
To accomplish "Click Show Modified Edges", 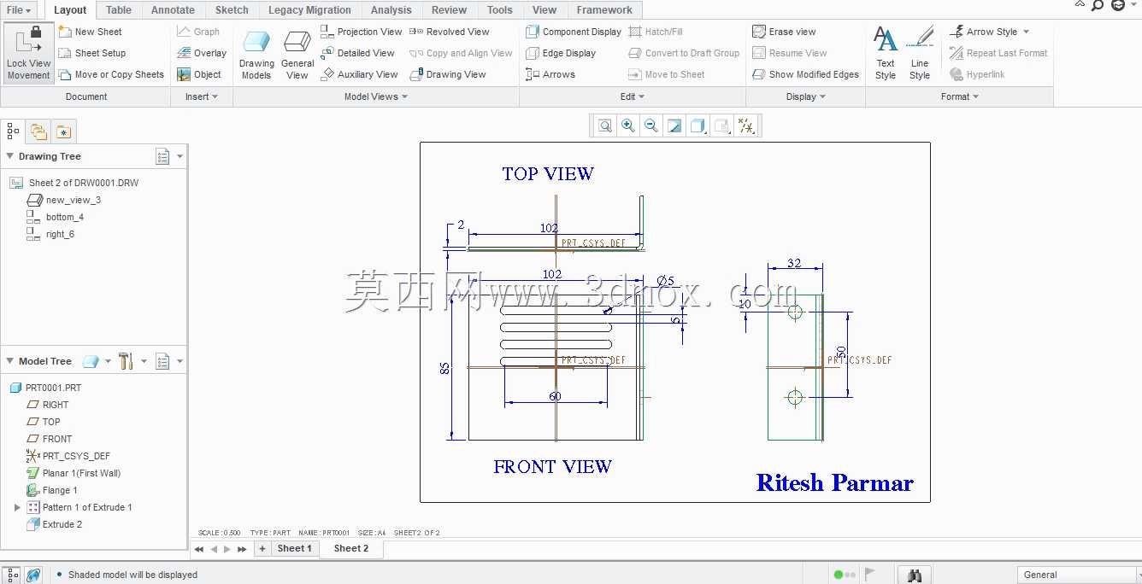I will point(805,74).
